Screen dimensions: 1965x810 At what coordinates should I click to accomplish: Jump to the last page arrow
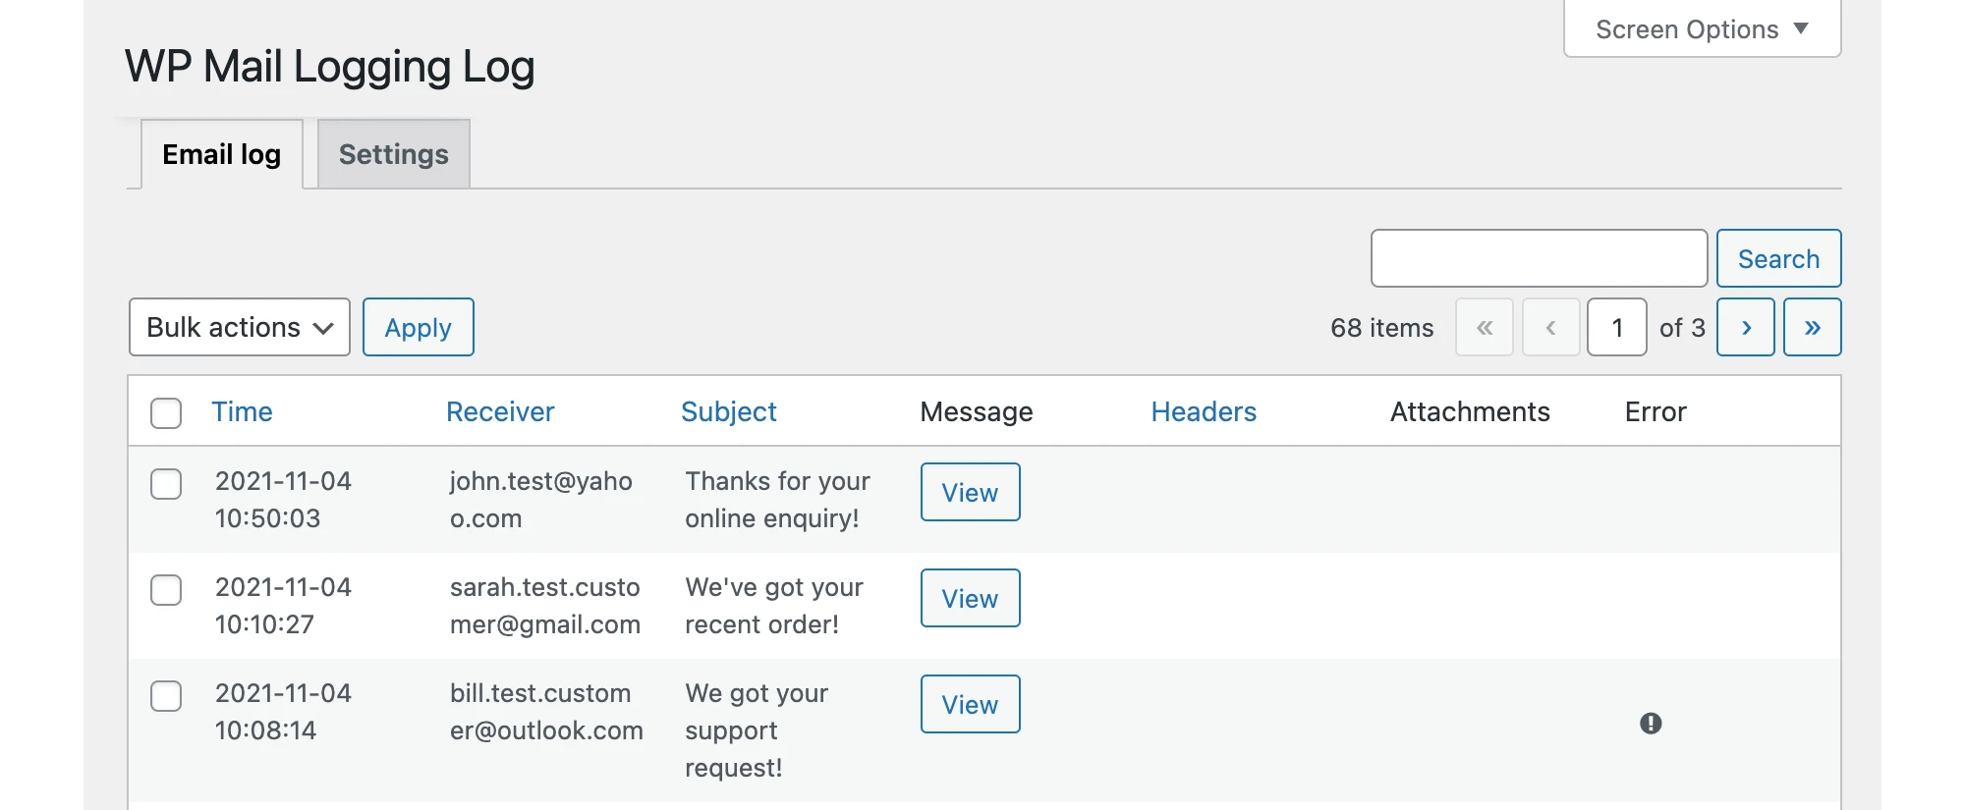tap(1812, 327)
